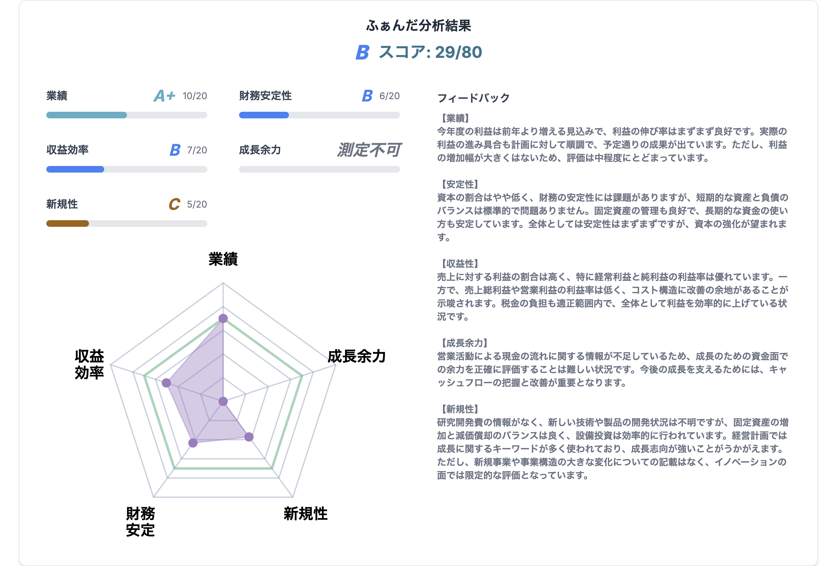The width and height of the screenshot is (839, 566).
Task: Click the 成長余力 axis label on radar chart
Action: 357,356
